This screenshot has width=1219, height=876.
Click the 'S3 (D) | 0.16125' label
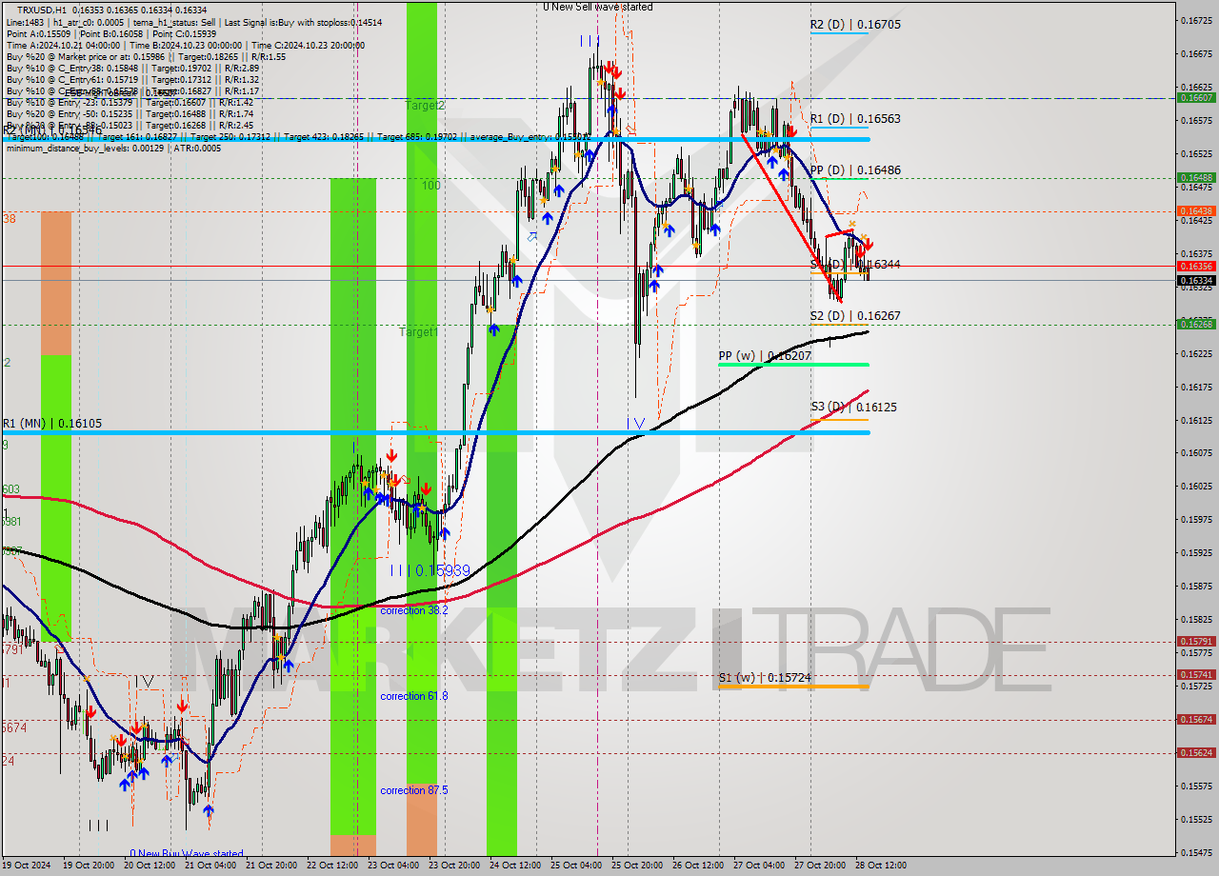pos(853,407)
